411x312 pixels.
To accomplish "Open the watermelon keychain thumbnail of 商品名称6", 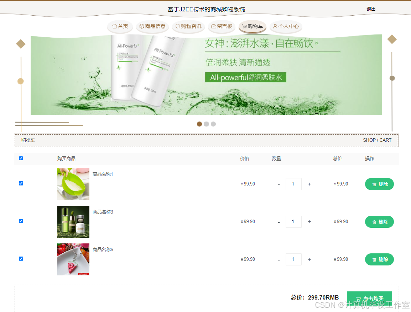I will pyautogui.click(x=73, y=259).
